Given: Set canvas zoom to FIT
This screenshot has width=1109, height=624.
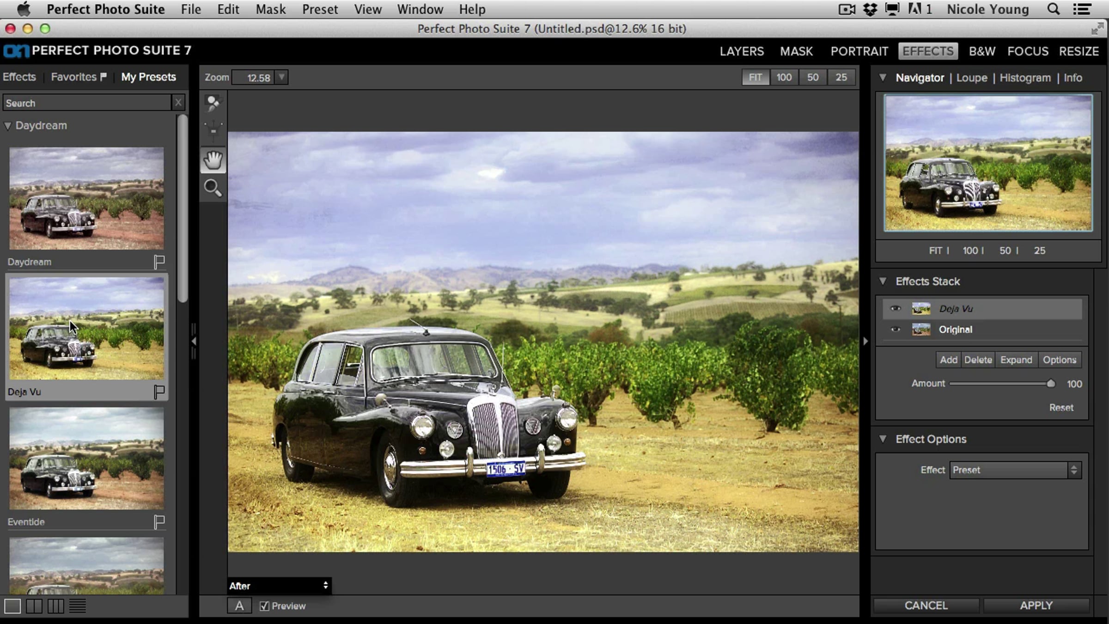Looking at the screenshot, I should (x=756, y=77).
